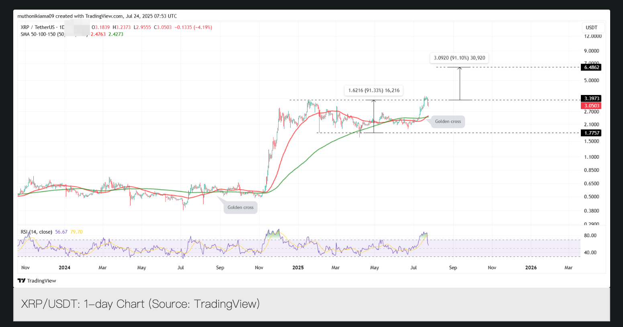Click the 2026 label on time axis
623x327 pixels.
(531, 268)
